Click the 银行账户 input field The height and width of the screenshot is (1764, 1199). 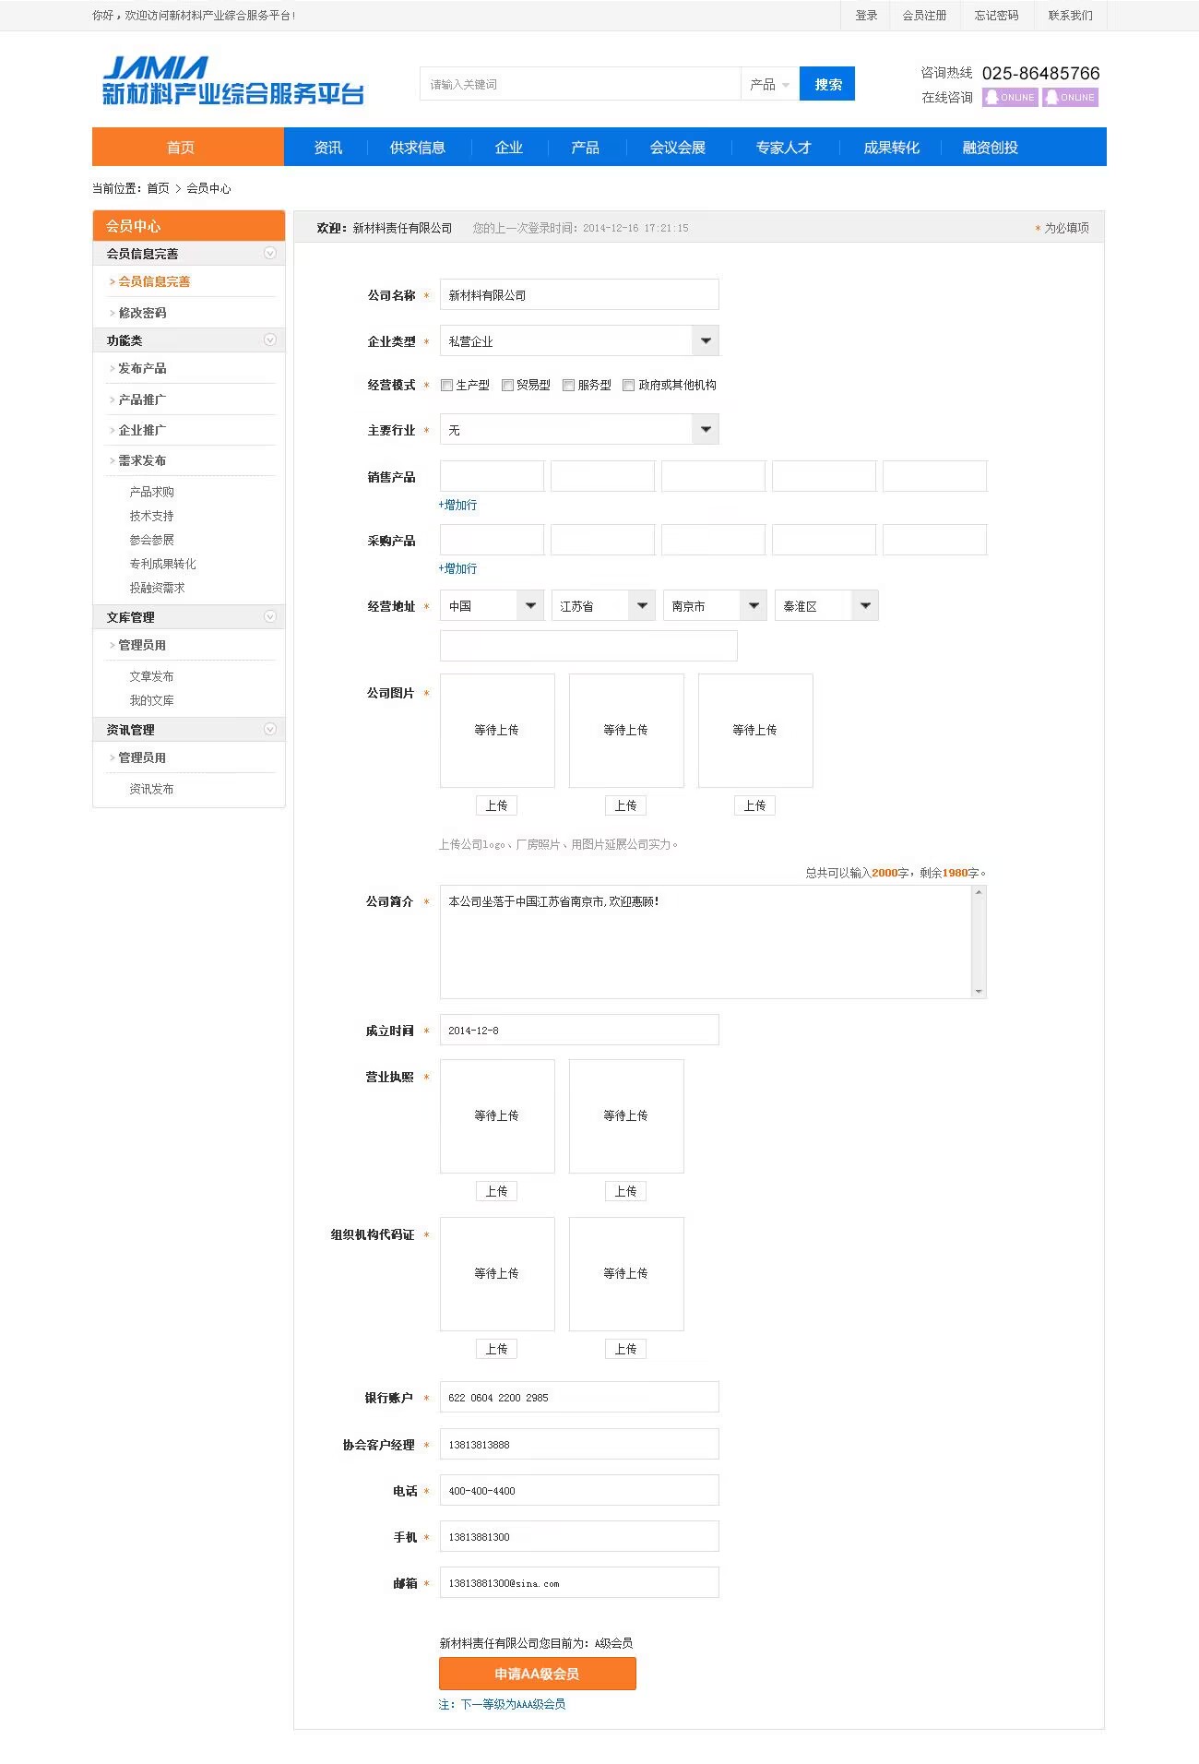coord(579,1397)
